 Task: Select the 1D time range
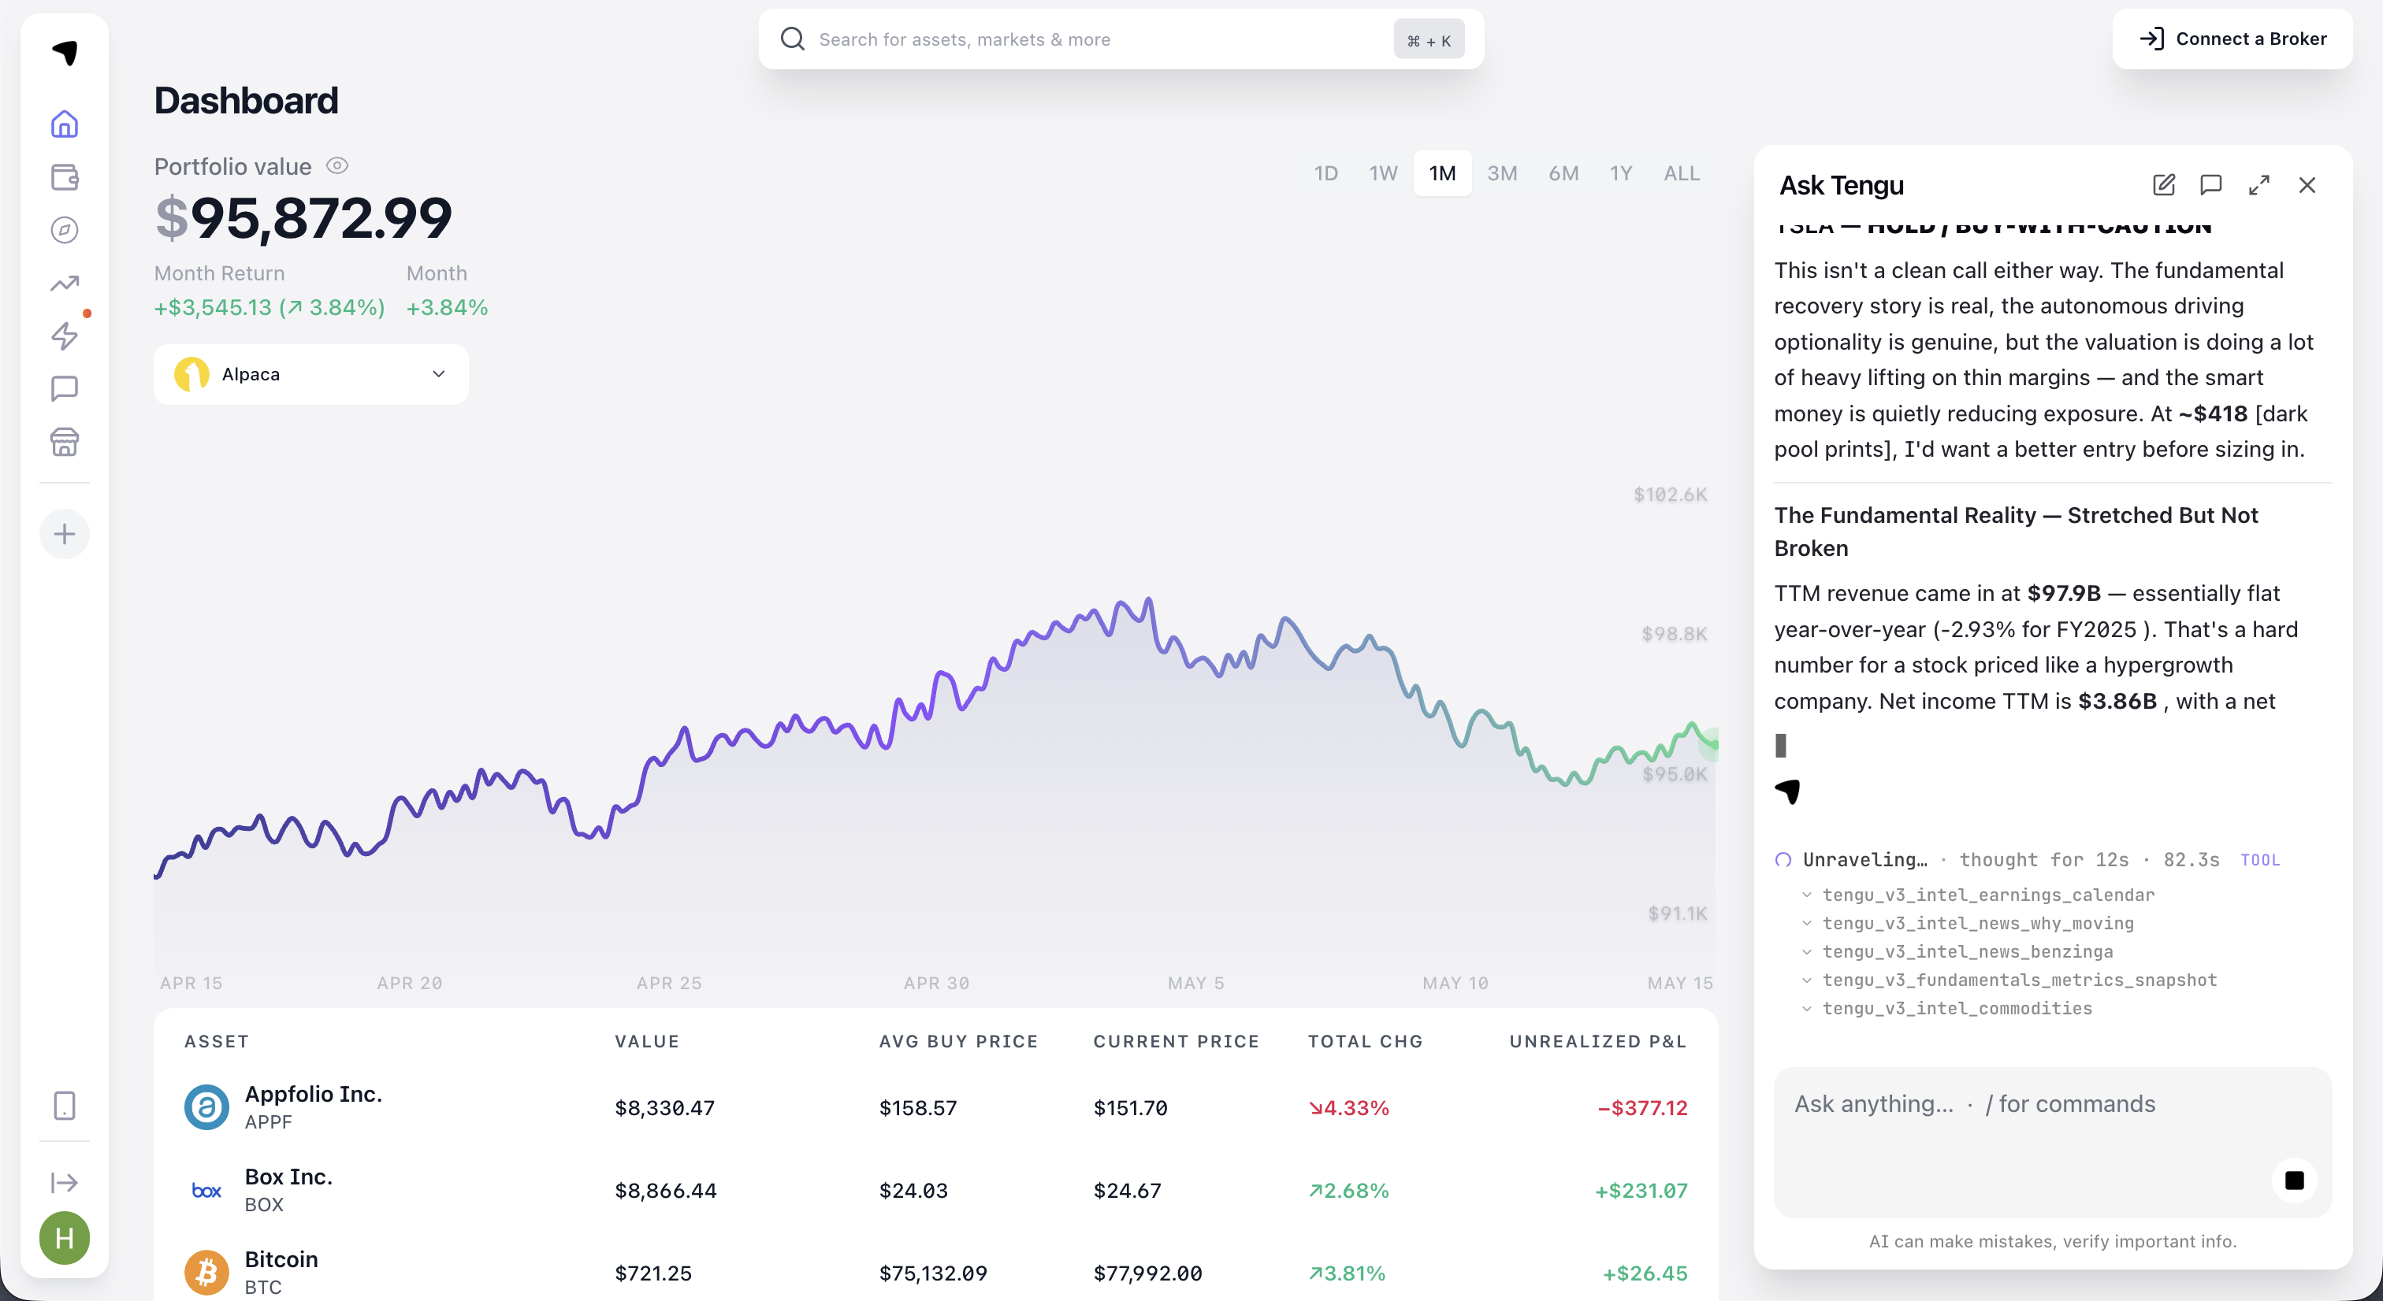[x=1325, y=174]
